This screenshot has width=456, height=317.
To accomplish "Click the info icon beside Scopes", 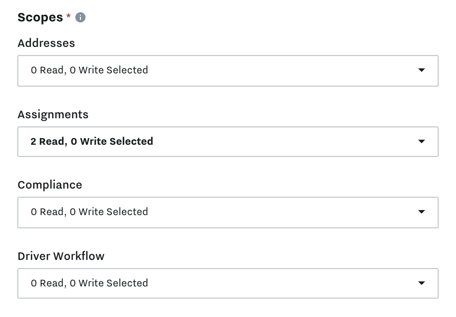I will (x=80, y=18).
